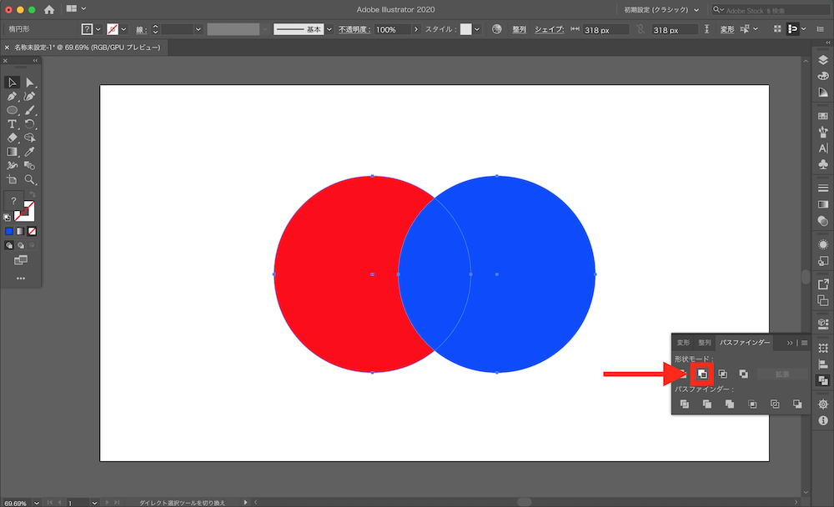Go to Illustrator Home screen

49,9
